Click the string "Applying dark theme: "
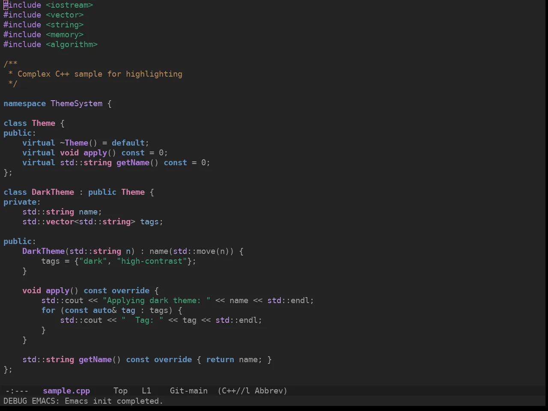The height and width of the screenshot is (411, 548). 156,301
